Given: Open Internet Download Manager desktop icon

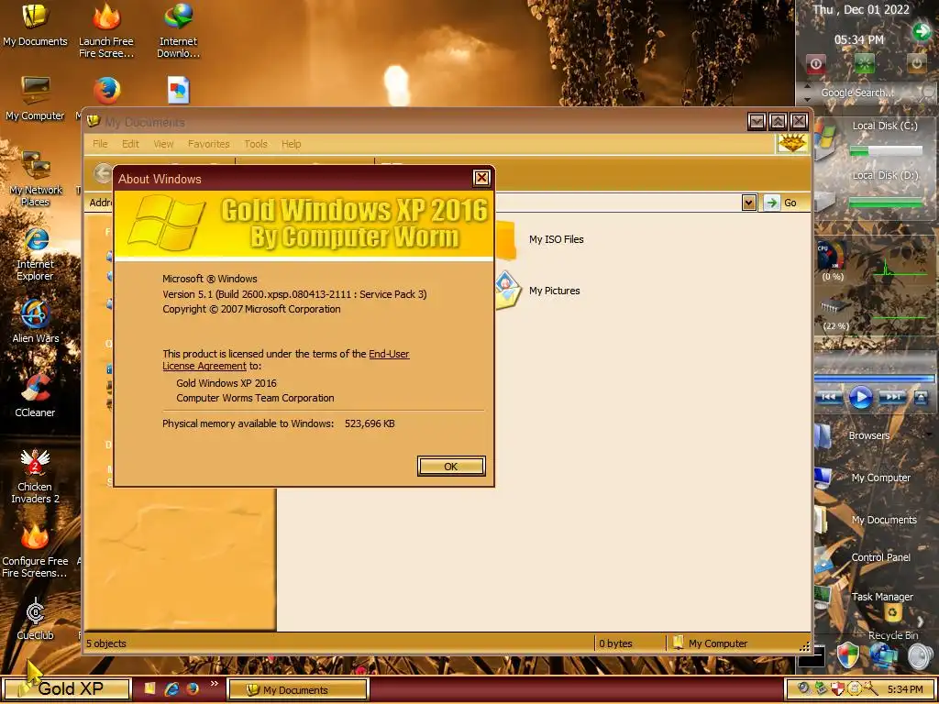Looking at the screenshot, I should (178, 30).
